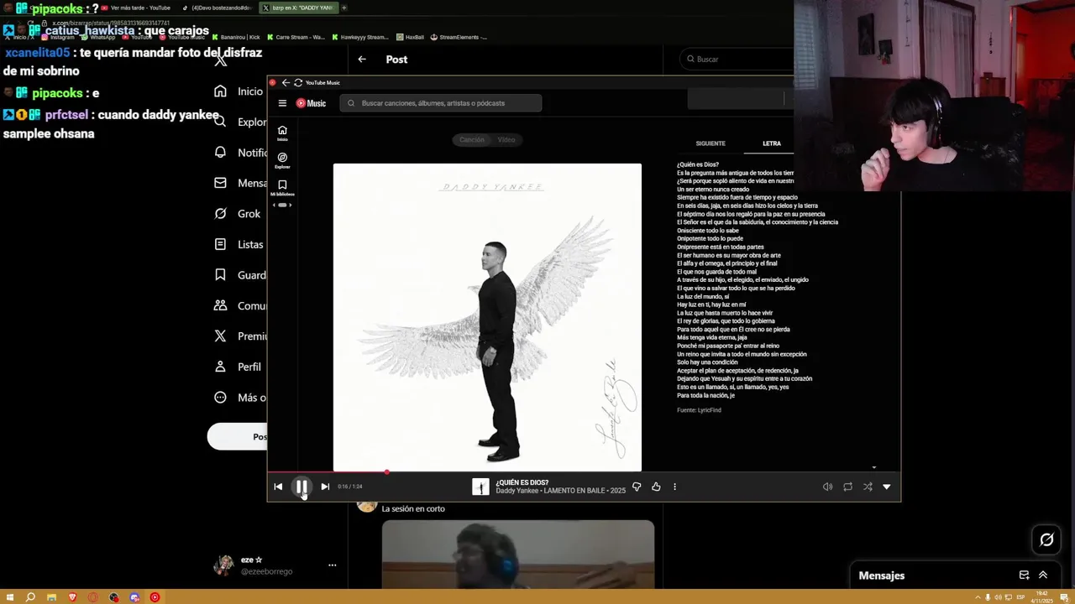Open File Explorer from taskbar
This screenshot has width=1075, height=604.
51,597
